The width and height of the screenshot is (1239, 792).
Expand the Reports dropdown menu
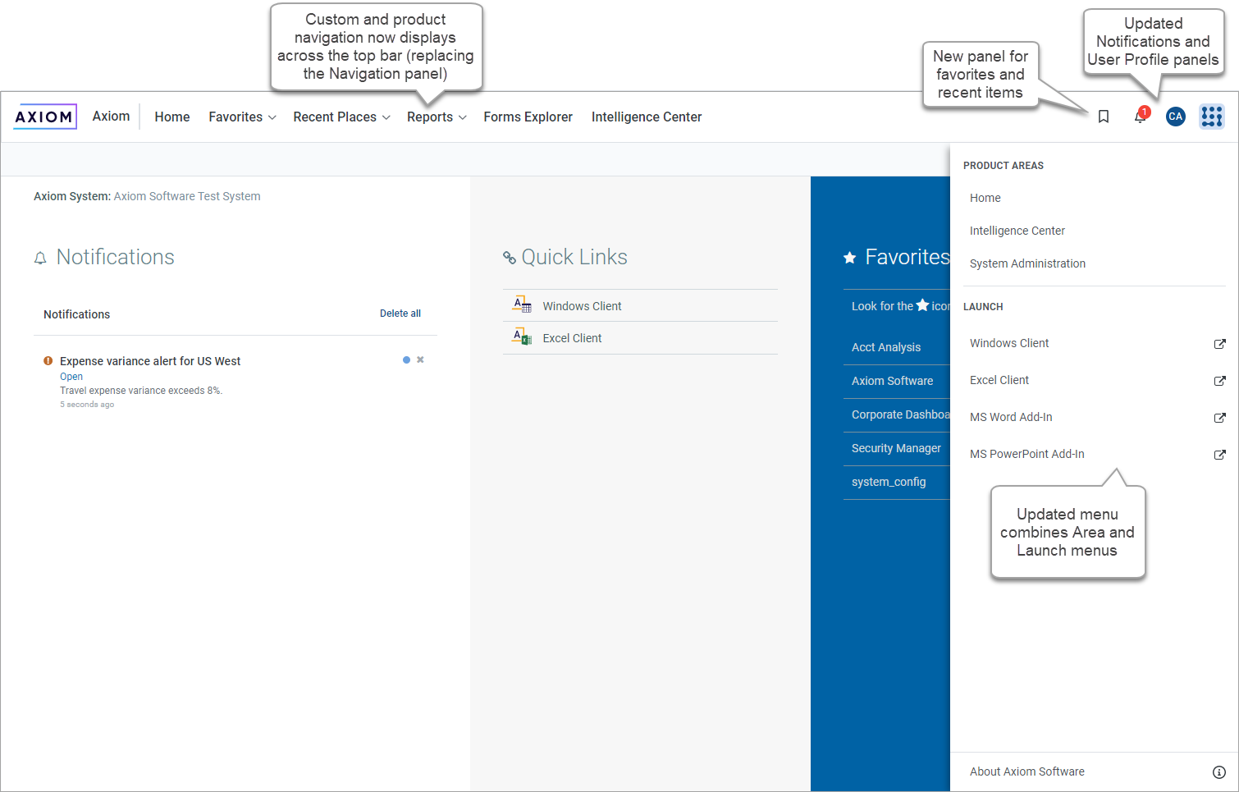click(x=437, y=117)
